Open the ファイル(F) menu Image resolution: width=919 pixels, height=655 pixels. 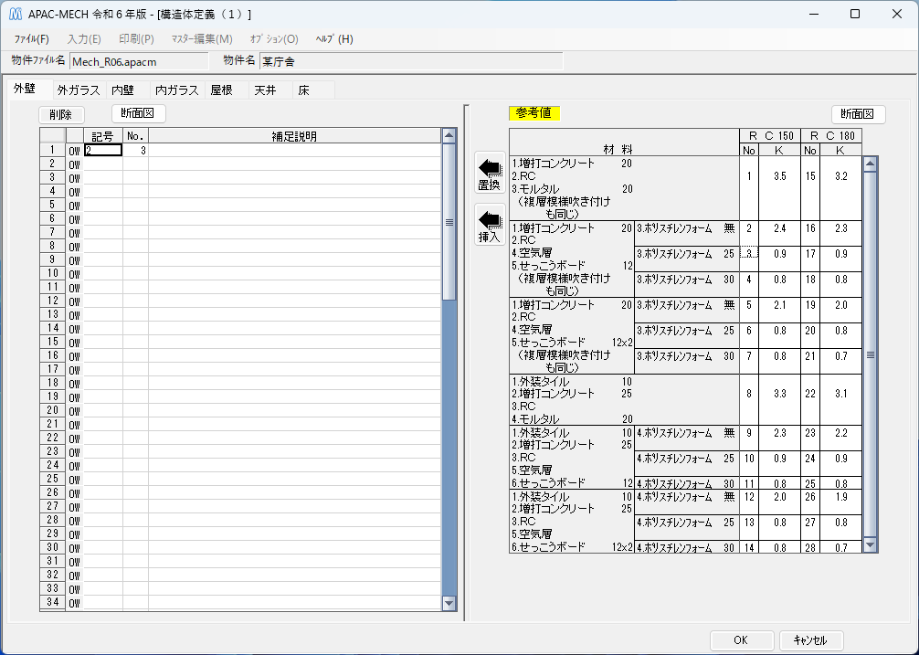coord(32,39)
